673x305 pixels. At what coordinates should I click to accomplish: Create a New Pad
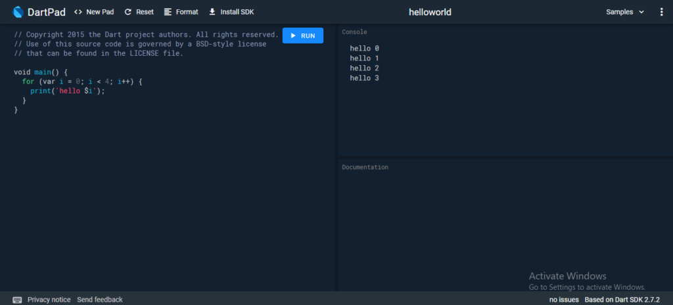94,12
